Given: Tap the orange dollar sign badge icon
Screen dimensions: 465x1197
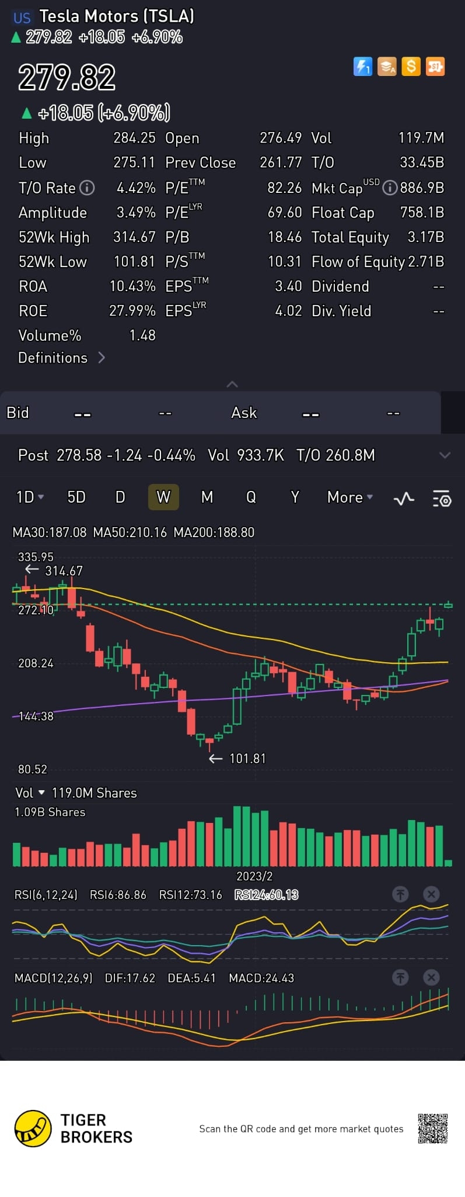Looking at the screenshot, I should click(x=411, y=67).
